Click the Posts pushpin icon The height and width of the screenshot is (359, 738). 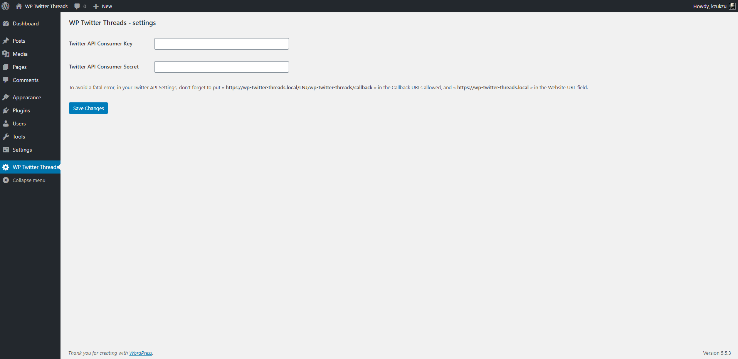point(6,41)
